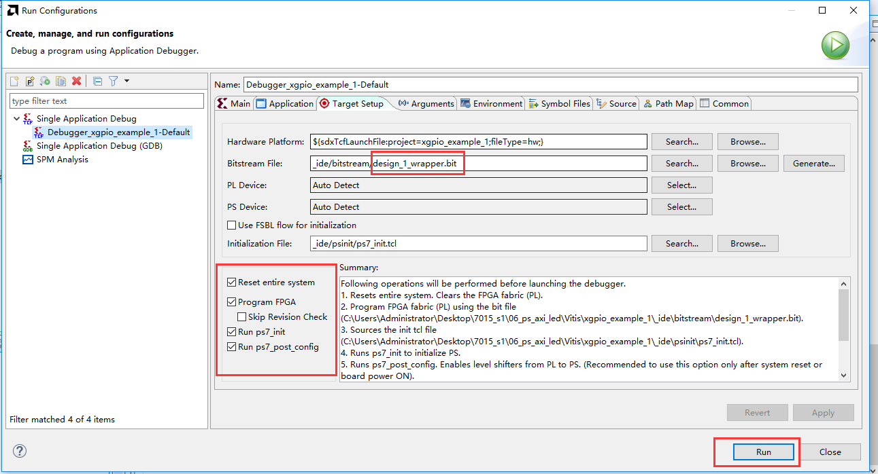Browse for Hardware Platform
Screen dimensions: 878x474
tap(748, 142)
